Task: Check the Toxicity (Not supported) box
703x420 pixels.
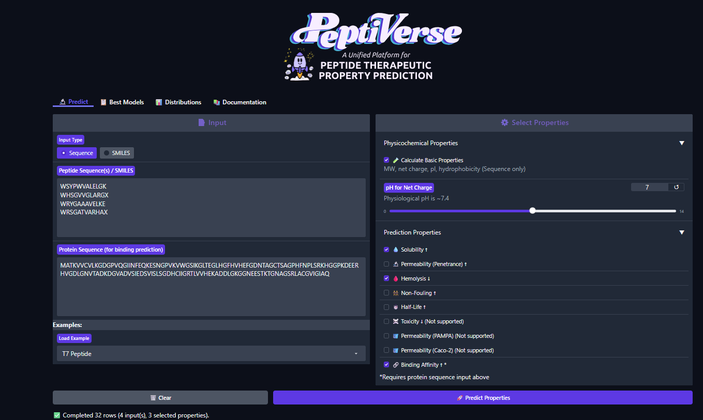Action: [386, 321]
